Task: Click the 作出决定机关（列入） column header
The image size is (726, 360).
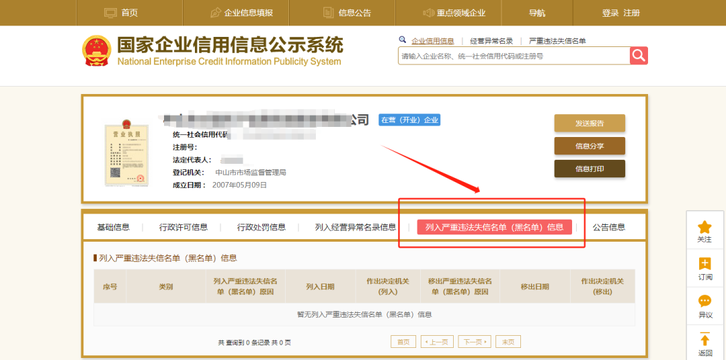Action: pyautogui.click(x=388, y=286)
